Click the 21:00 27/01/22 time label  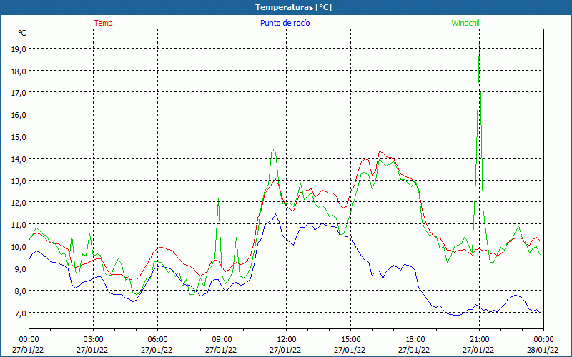click(478, 345)
